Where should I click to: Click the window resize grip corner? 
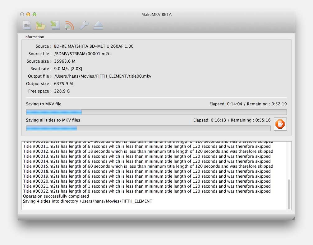pyautogui.click(x=293, y=219)
